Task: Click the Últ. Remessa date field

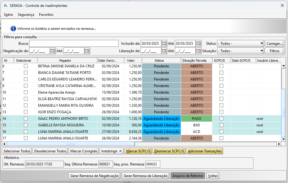Action: 44,164
